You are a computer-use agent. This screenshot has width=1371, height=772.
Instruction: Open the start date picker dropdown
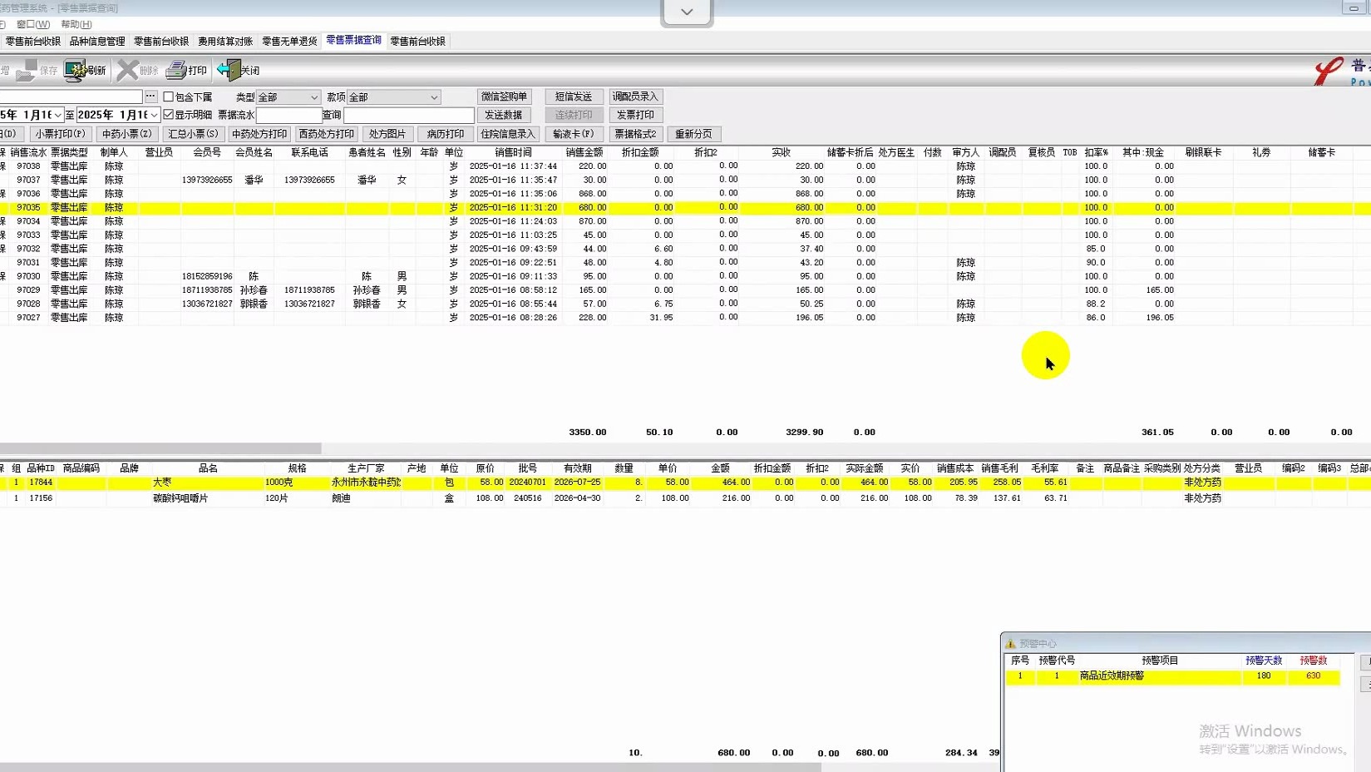(x=58, y=115)
